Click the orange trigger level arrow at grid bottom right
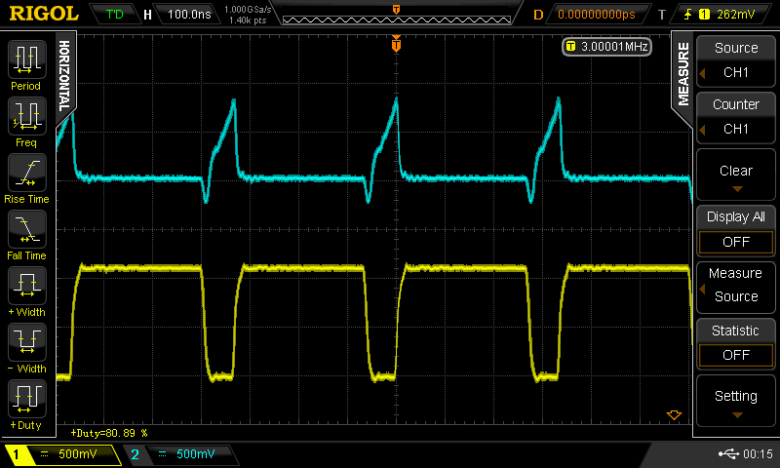This screenshot has width=780, height=468. tap(674, 414)
